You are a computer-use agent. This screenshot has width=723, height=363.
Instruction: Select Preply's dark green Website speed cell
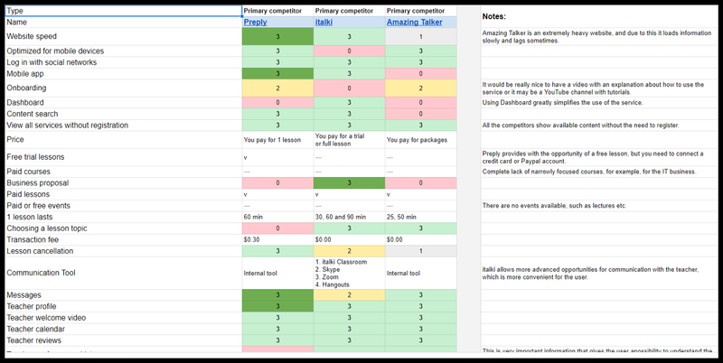[x=277, y=36]
